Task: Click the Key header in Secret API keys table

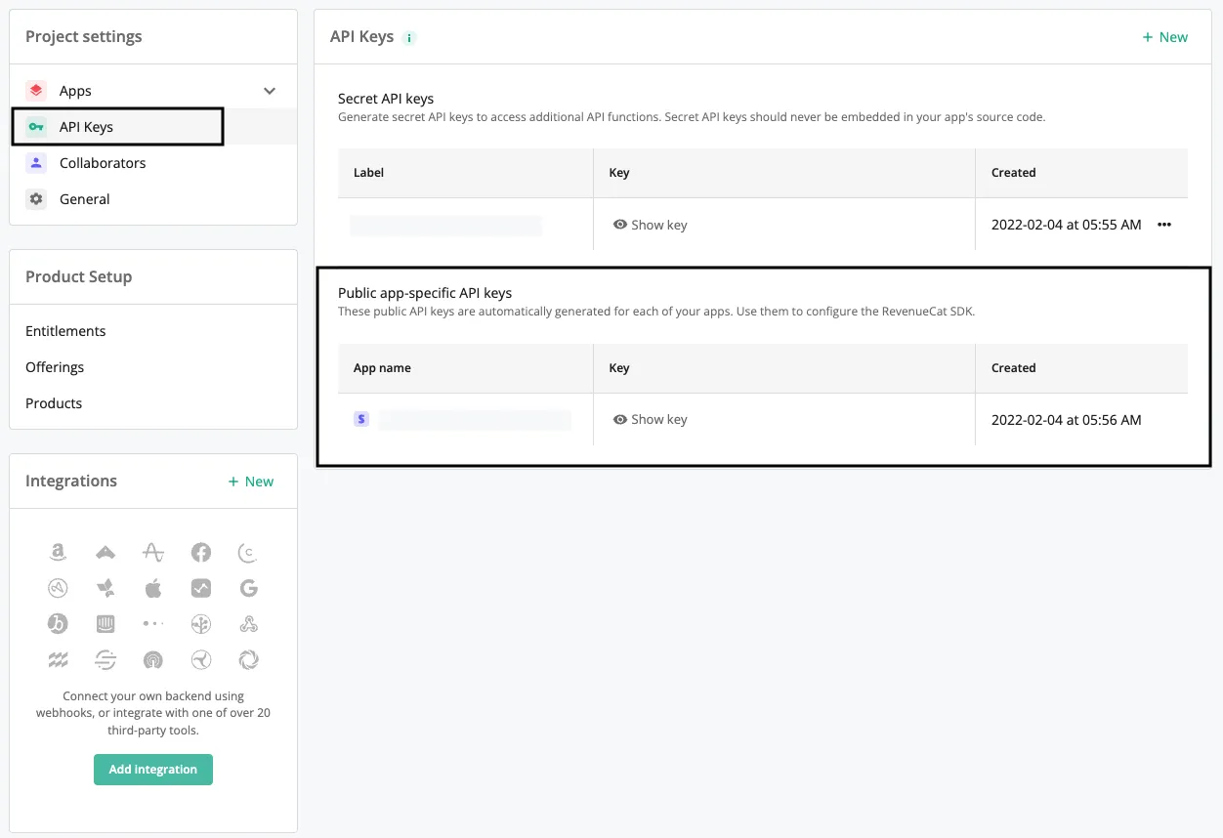Action: pos(619,173)
